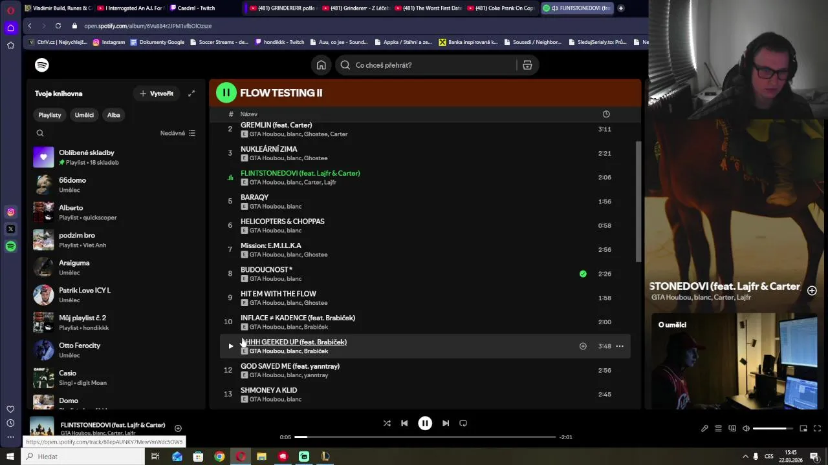Open the Opera menu logo
Screen dimensions: 828x465
pyautogui.click(x=10, y=10)
